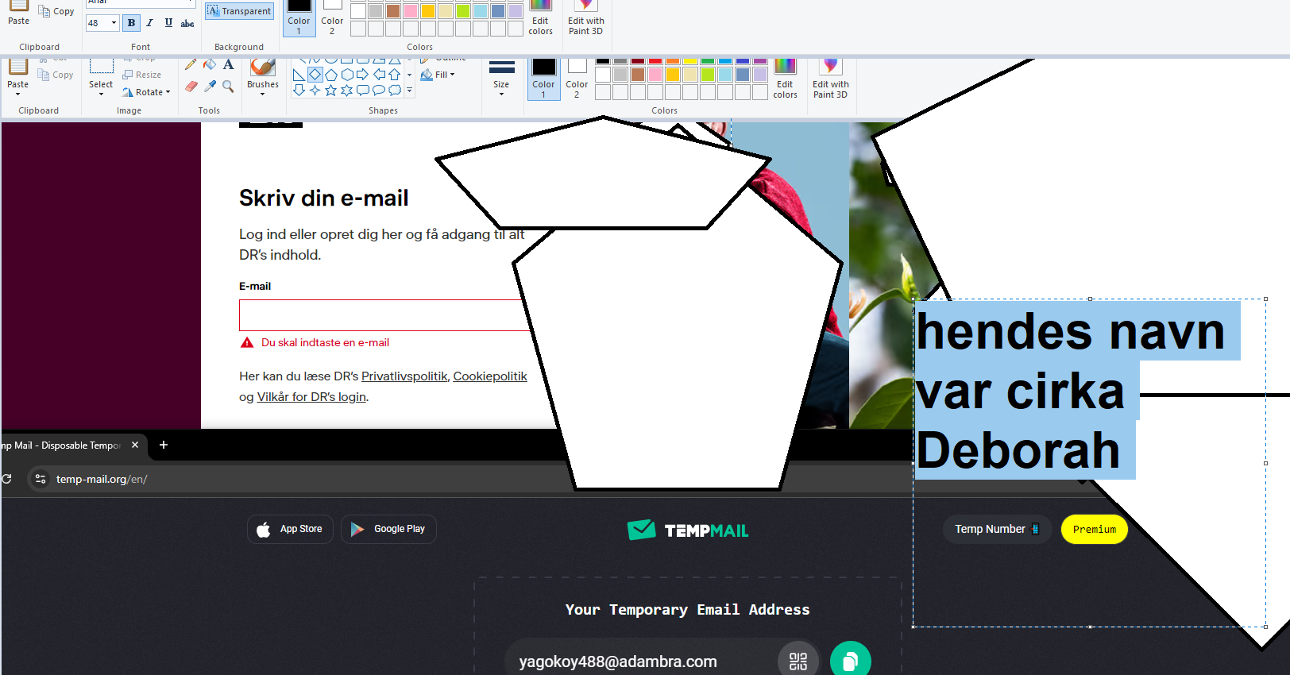Toggle Bold text formatting
Viewport: 1290px width, 675px height.
(x=131, y=23)
